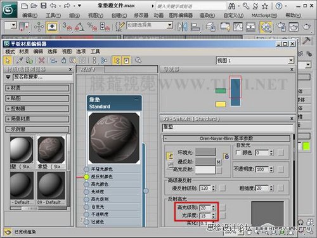The image size is (317, 238).
Task: Open the MAXScript(M) menu
Action: (x=264, y=15)
